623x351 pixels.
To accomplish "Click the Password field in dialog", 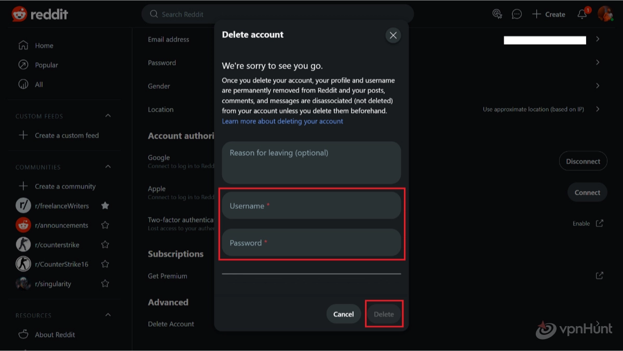I will [311, 242].
